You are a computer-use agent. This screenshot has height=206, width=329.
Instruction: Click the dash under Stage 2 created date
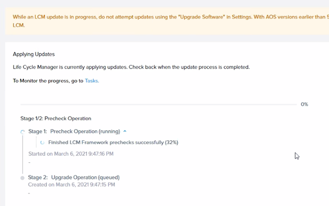[29, 193]
